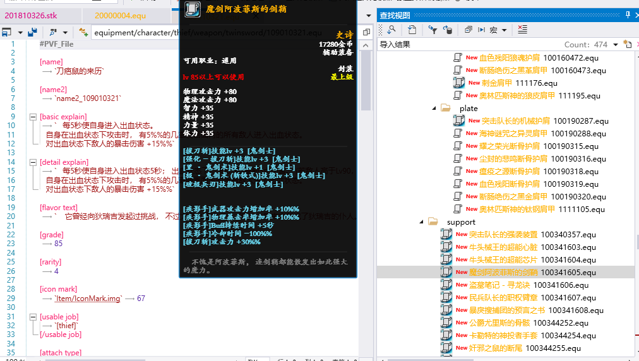The height and width of the screenshot is (361, 639).
Task: Open the Count 474 dropdown arrow
Action: click(x=615, y=44)
